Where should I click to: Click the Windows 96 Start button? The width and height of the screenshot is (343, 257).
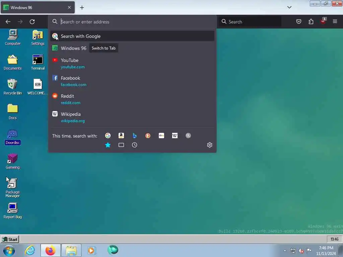pyautogui.click(x=10, y=239)
